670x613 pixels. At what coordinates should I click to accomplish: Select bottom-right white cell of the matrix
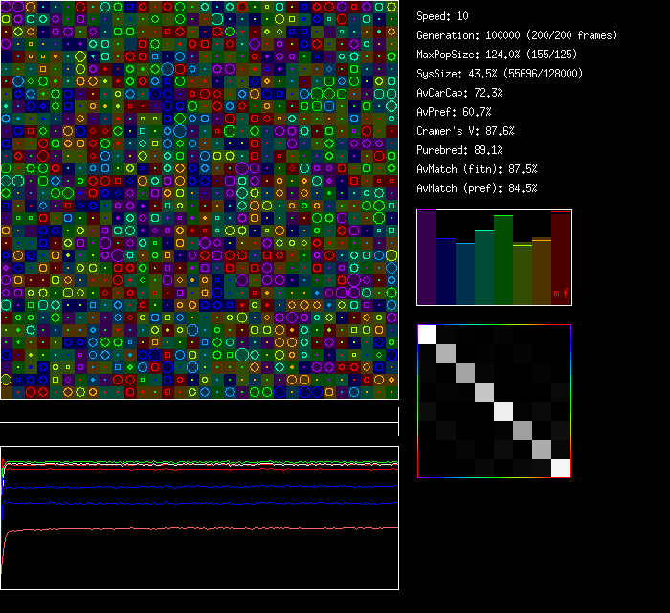[x=561, y=468]
